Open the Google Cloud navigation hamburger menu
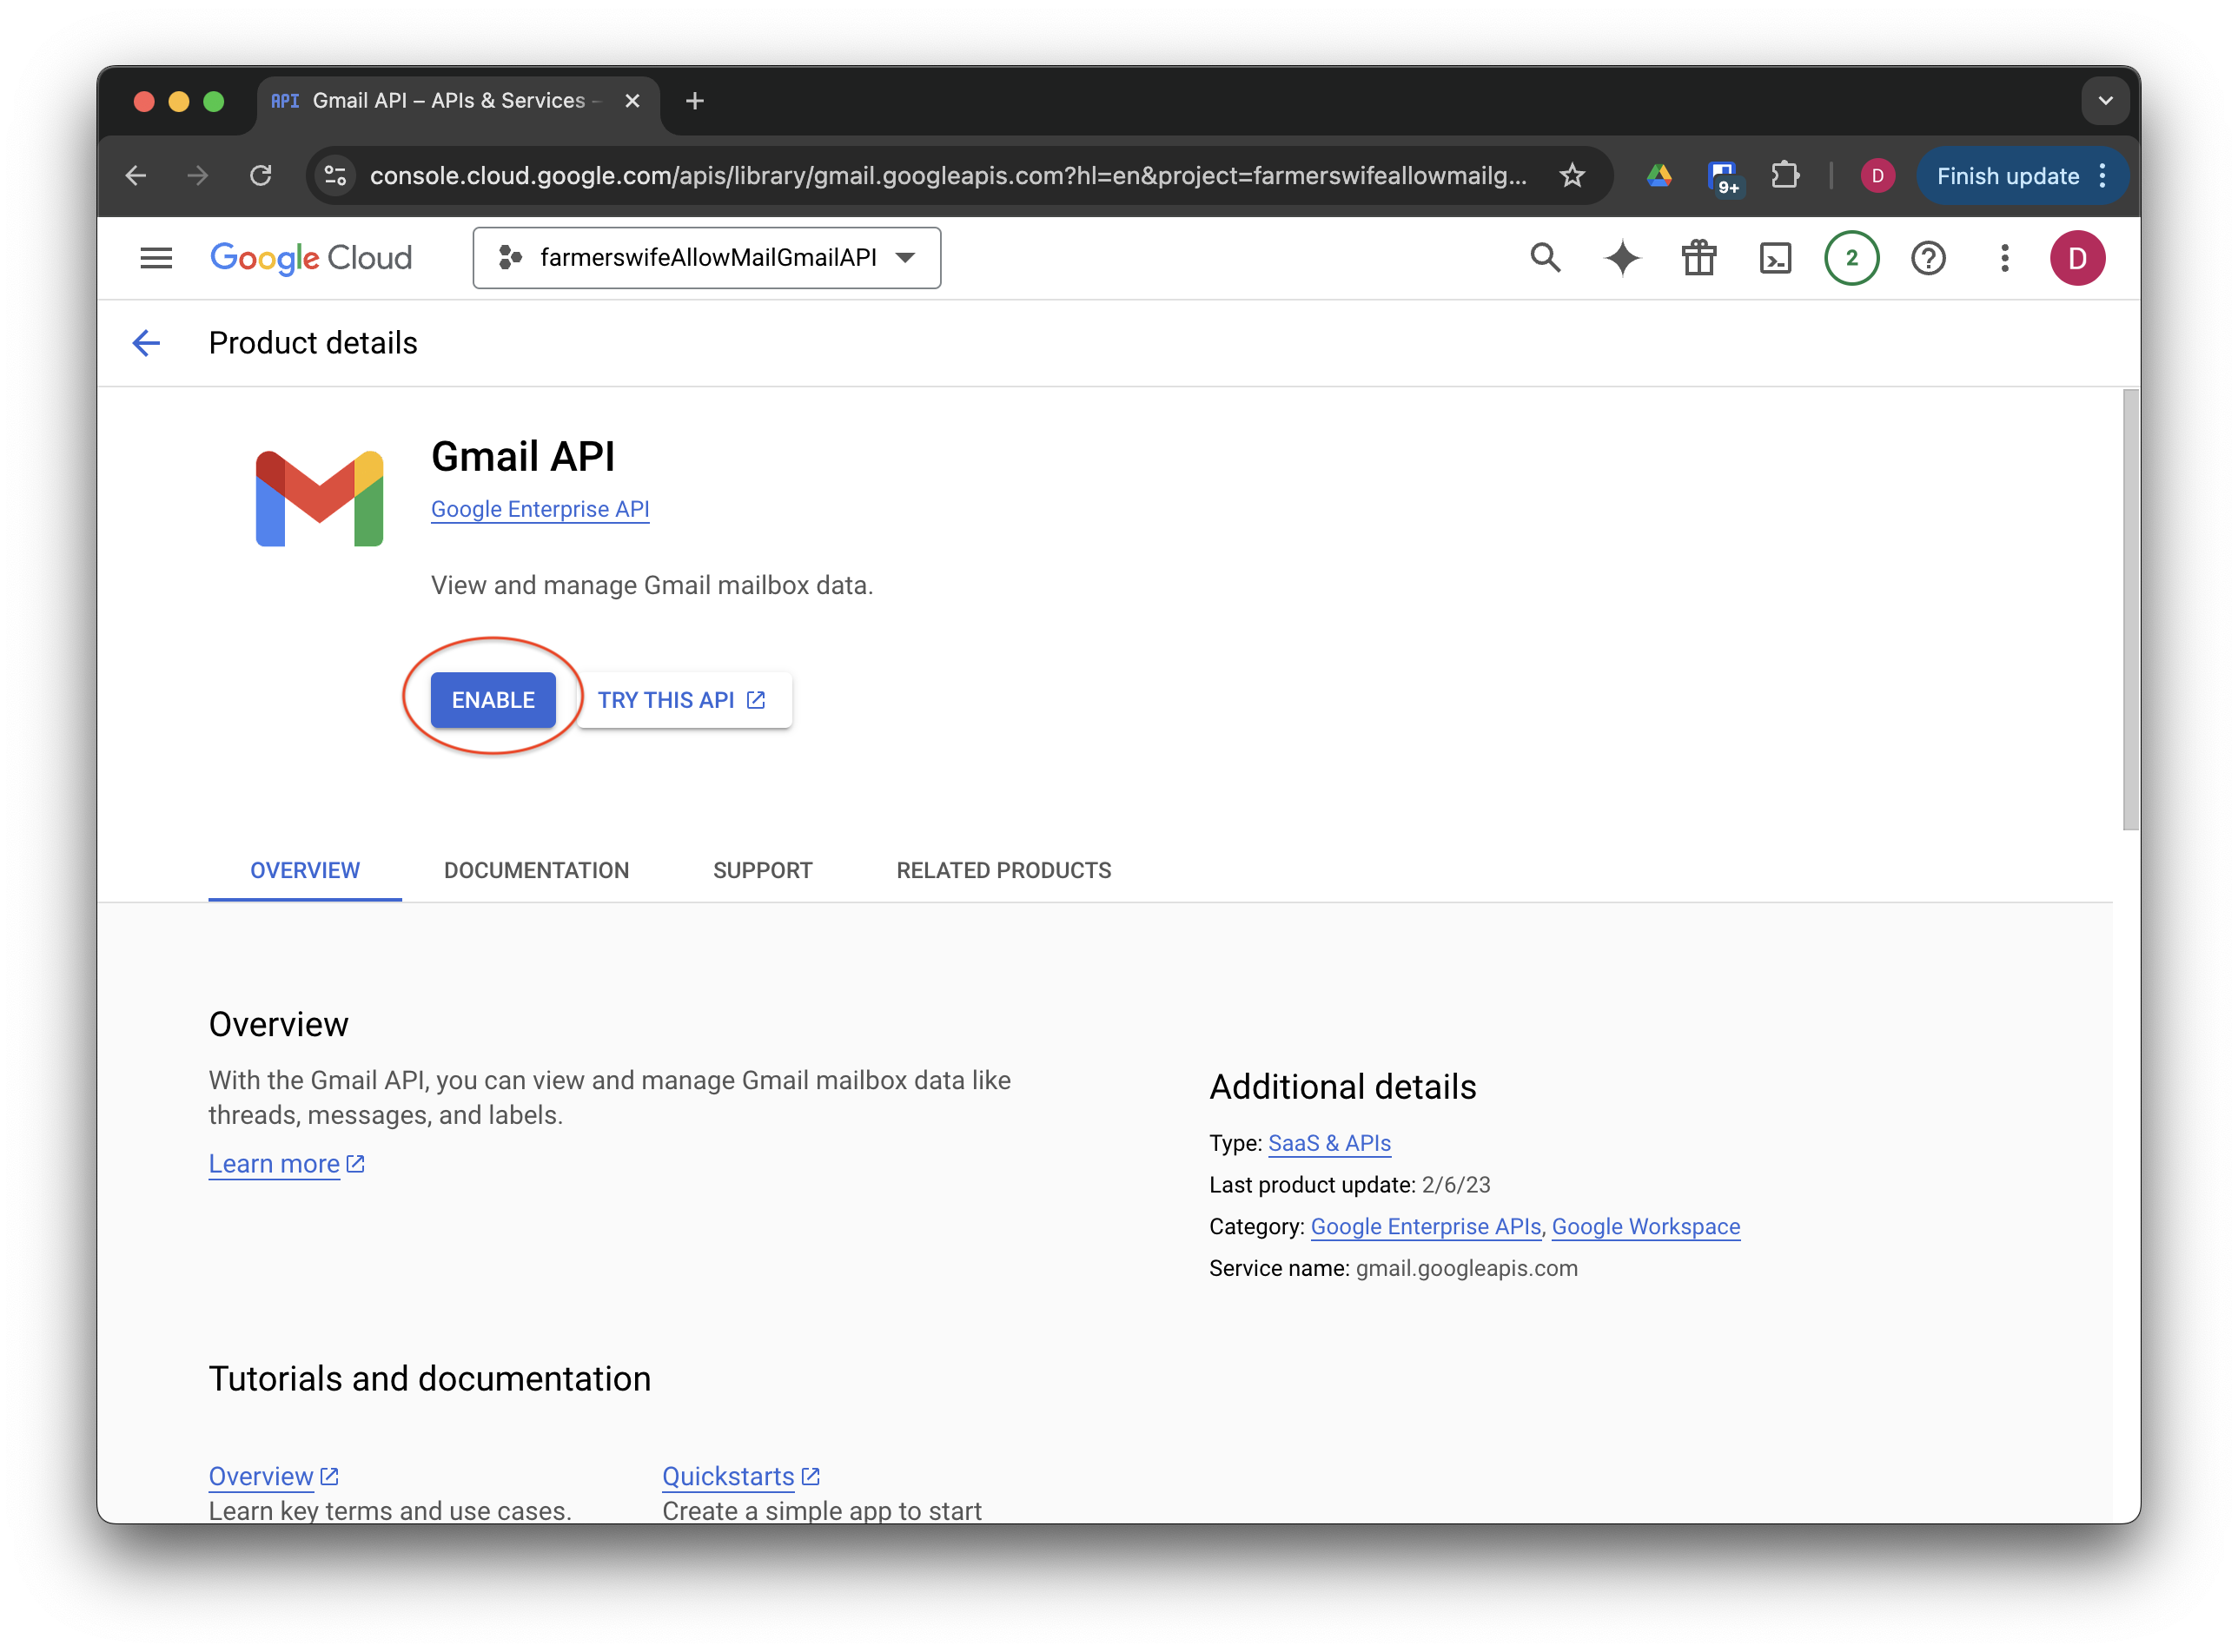The image size is (2238, 1652). pos(156,258)
